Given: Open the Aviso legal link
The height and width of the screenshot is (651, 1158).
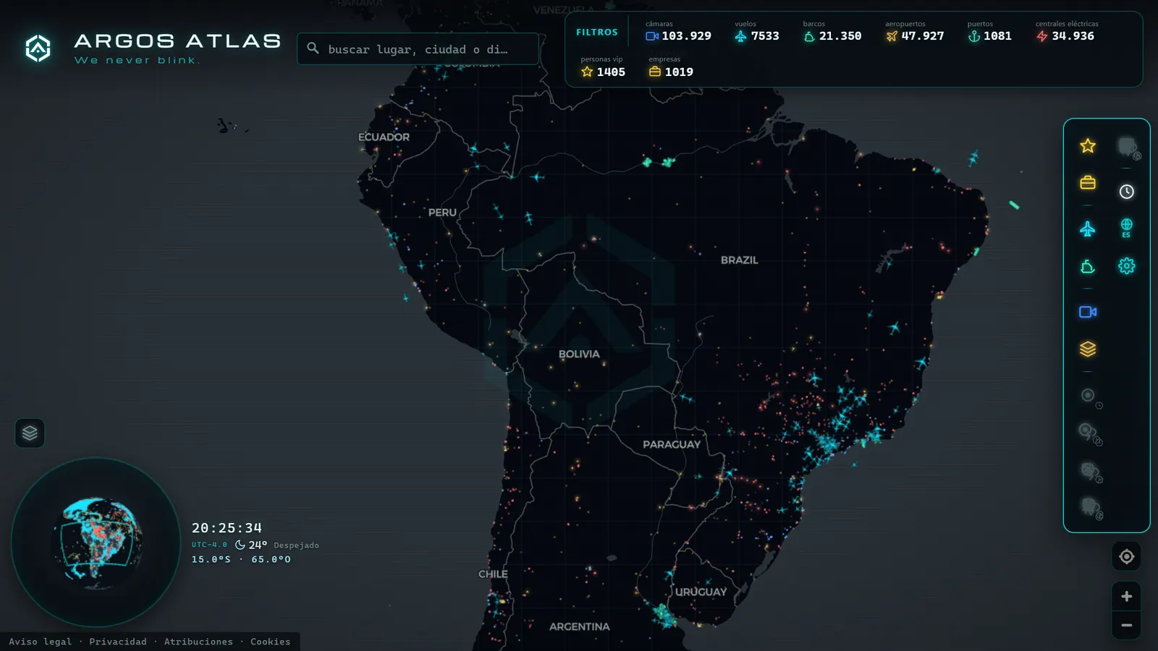Looking at the screenshot, I should click(x=41, y=642).
